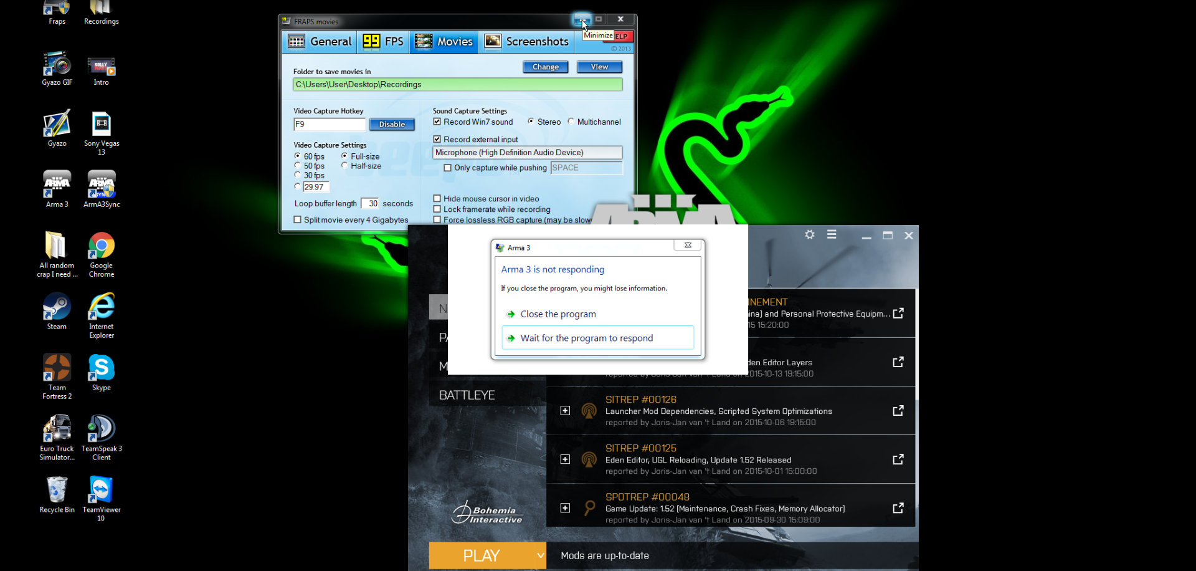Viewport: 1196px width, 571px height.
Task: Select the 50 fps radio option
Action: pos(298,166)
